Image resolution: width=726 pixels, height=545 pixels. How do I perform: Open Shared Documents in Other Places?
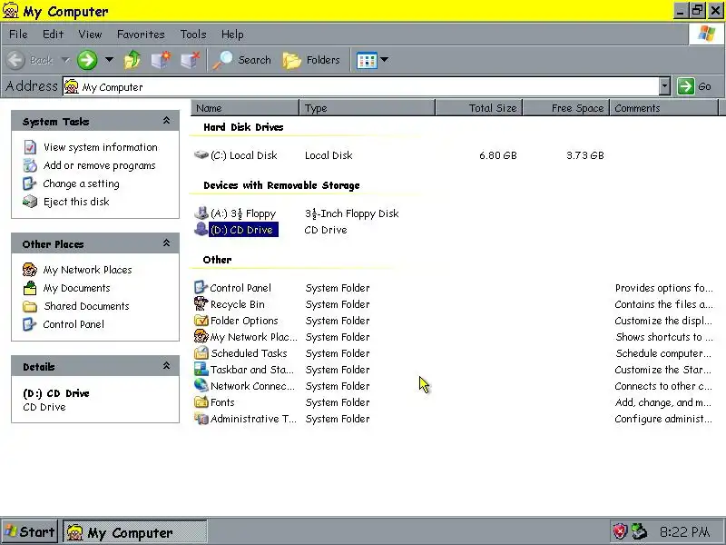[86, 306]
